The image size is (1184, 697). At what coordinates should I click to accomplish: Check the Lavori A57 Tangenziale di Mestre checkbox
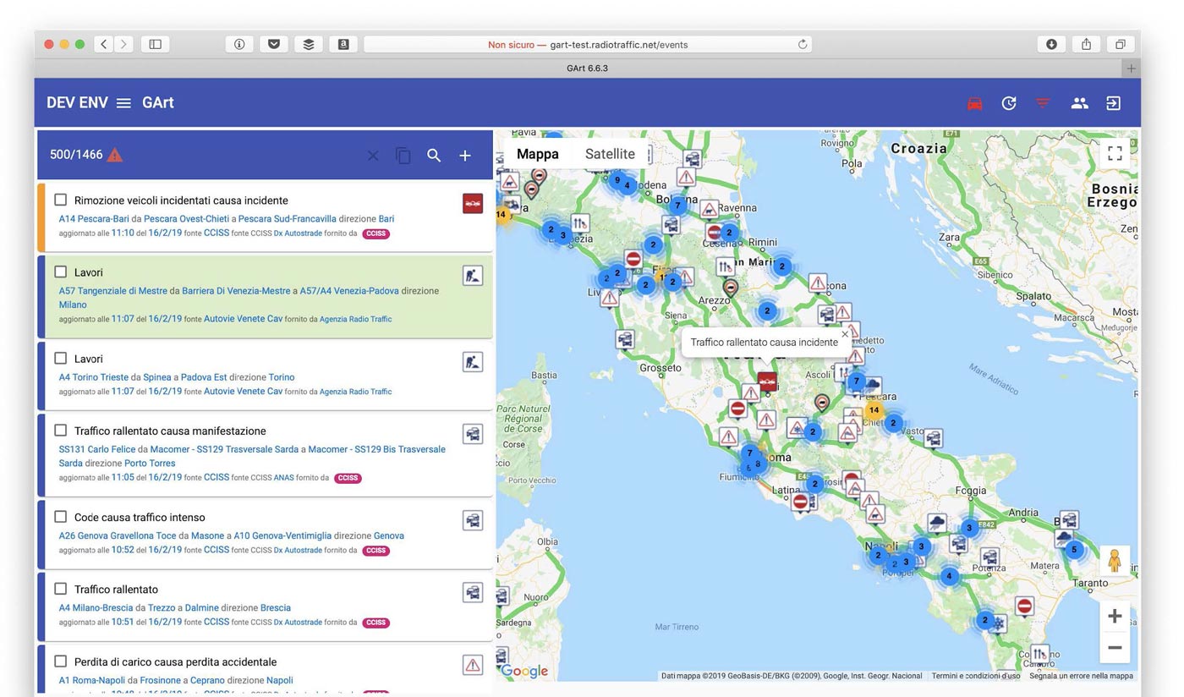(x=61, y=272)
